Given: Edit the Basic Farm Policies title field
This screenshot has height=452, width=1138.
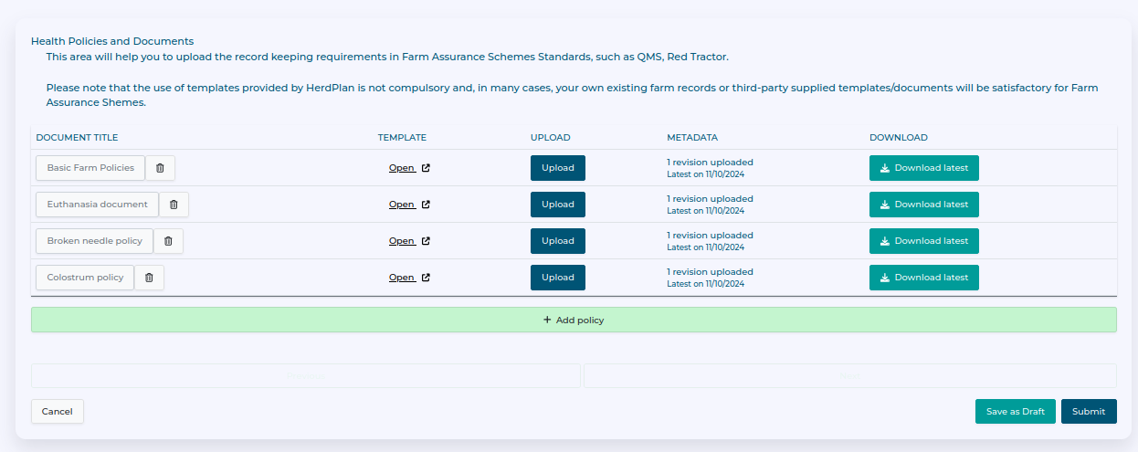Looking at the screenshot, I should [x=90, y=168].
